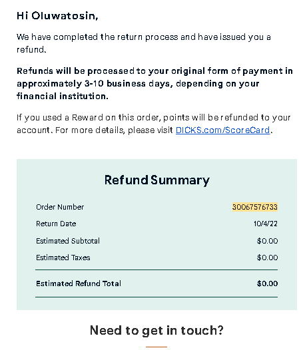Click the Estimated Taxes $0.00 value
Viewport: 301px width, 350px height.
(267, 258)
